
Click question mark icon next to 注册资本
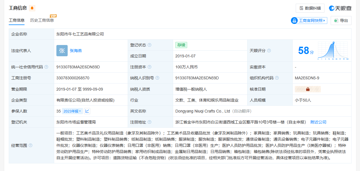click(x=149, y=67)
